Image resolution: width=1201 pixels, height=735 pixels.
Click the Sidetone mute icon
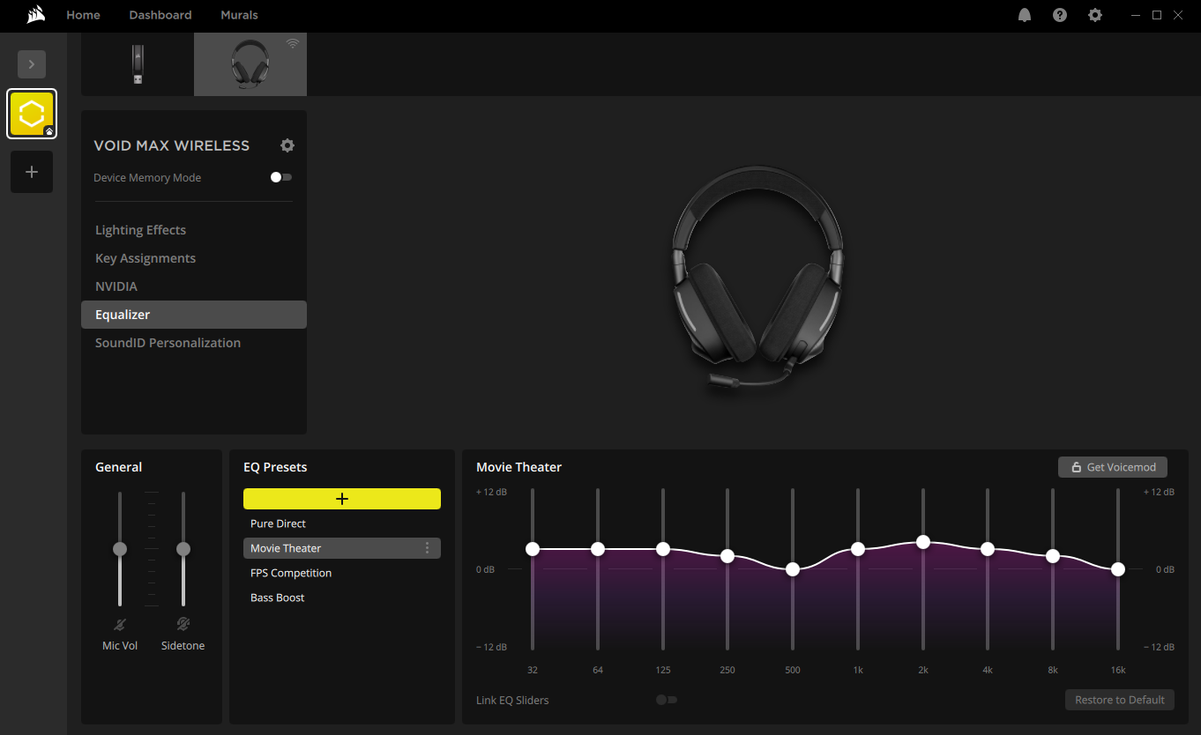click(x=183, y=624)
